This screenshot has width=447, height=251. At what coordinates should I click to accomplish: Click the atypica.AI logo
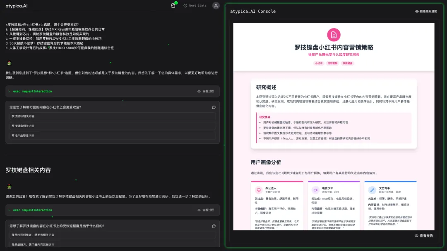(17, 6)
